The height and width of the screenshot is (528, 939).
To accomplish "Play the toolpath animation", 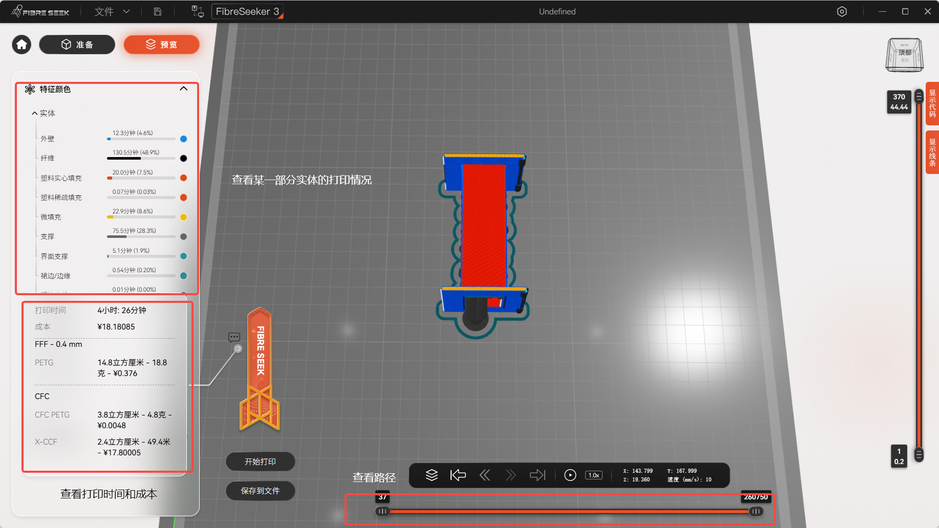I will coord(570,475).
